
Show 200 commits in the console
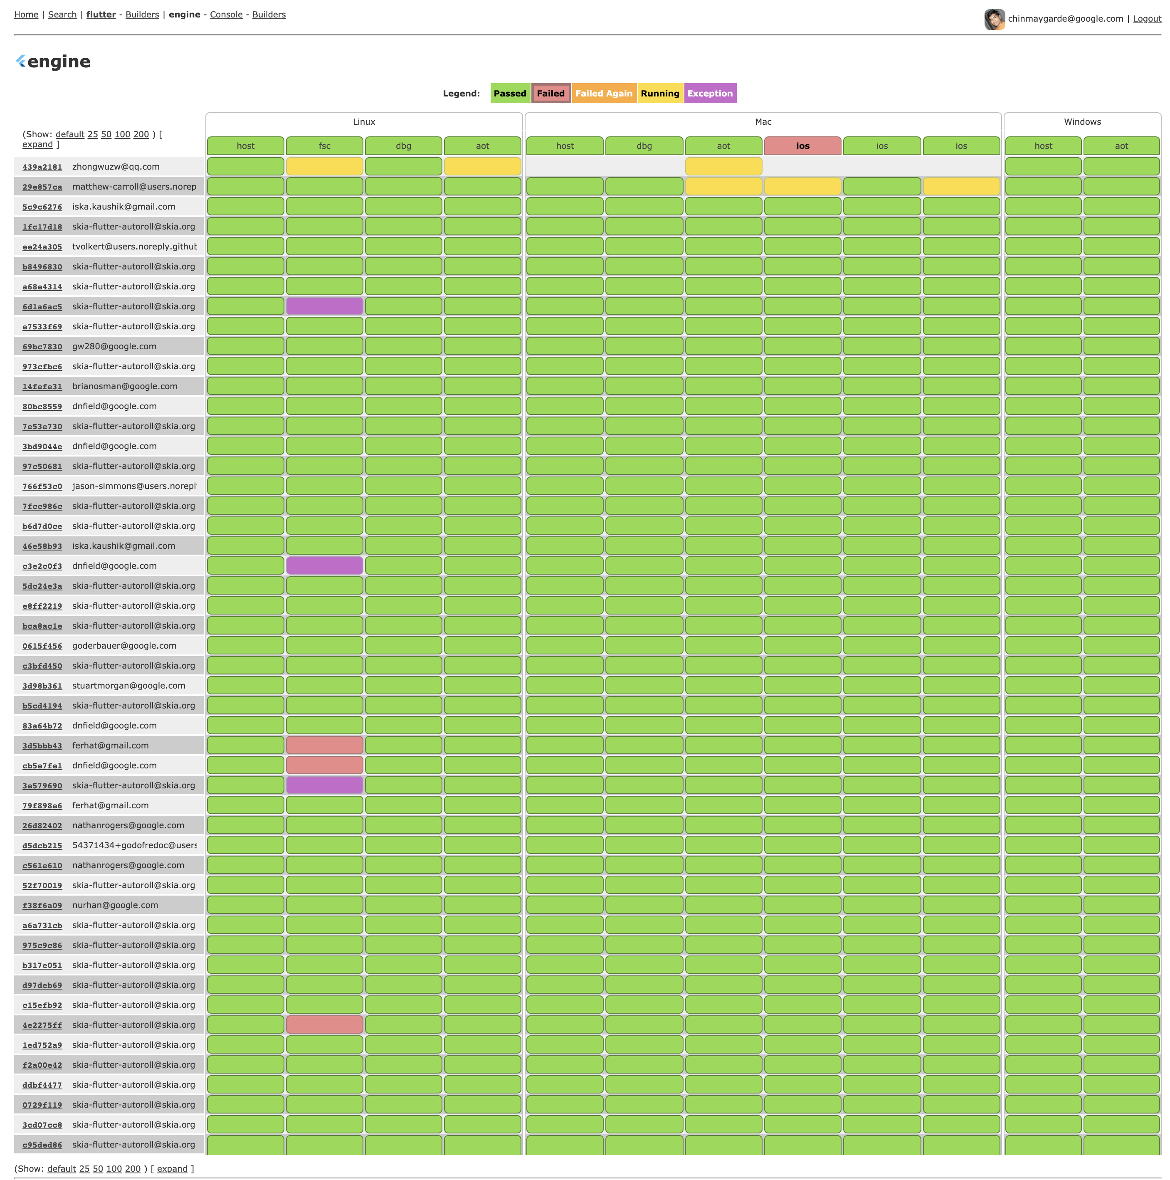(x=141, y=134)
